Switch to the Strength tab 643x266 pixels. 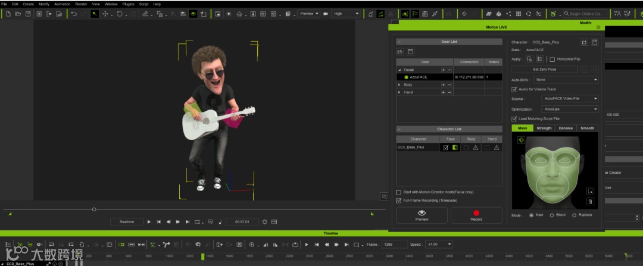click(x=544, y=128)
